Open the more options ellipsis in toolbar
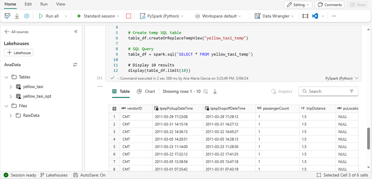 coord(334,16)
